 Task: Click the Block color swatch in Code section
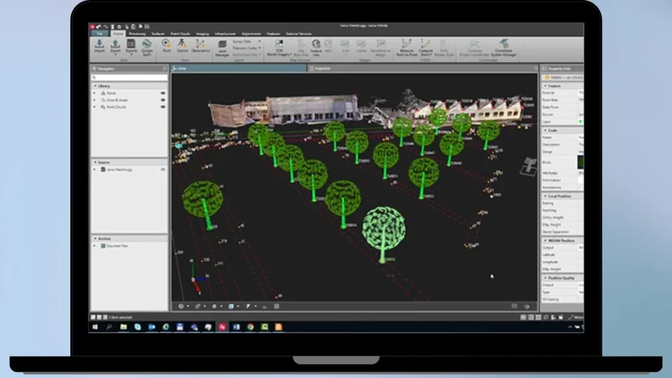click(x=580, y=163)
